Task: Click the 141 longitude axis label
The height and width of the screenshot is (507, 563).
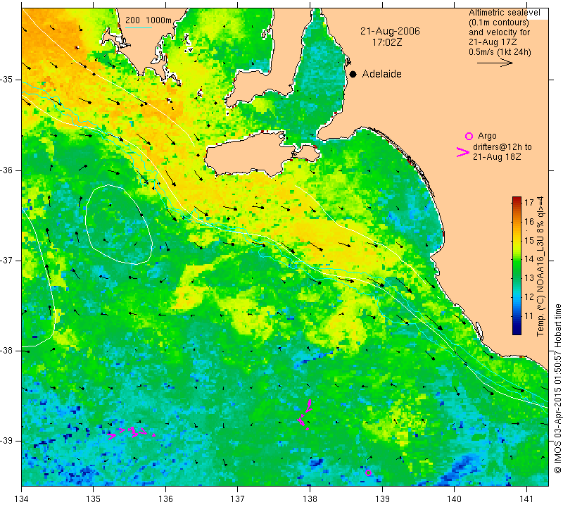Action: (526, 499)
